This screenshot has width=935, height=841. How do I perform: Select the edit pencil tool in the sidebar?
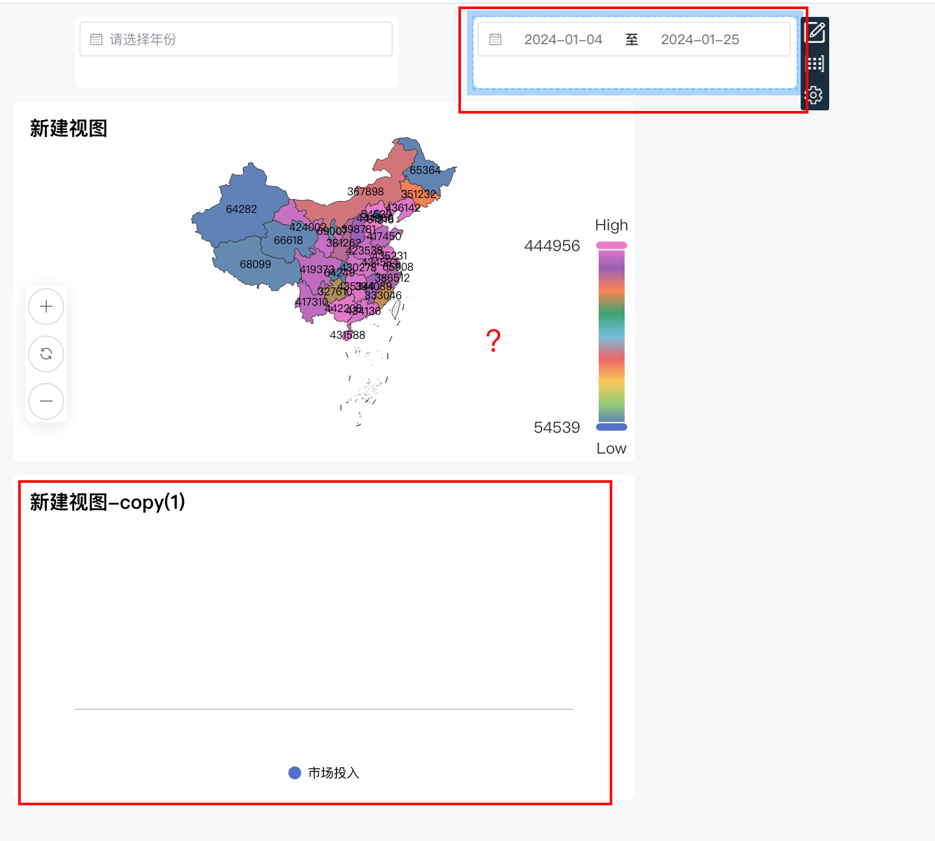[816, 32]
